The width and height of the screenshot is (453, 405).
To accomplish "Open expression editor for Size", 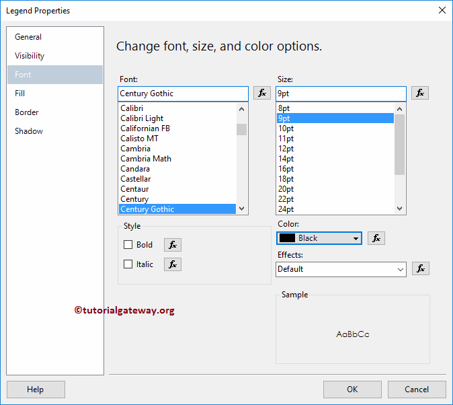I will click(x=420, y=93).
